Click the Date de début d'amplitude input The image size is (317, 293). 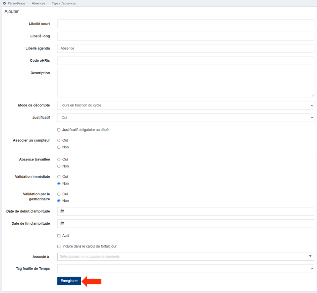(191, 211)
